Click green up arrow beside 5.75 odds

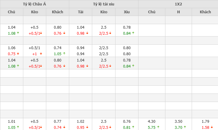[x=158, y=128]
